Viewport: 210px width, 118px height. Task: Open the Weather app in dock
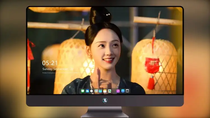pos(87,91)
